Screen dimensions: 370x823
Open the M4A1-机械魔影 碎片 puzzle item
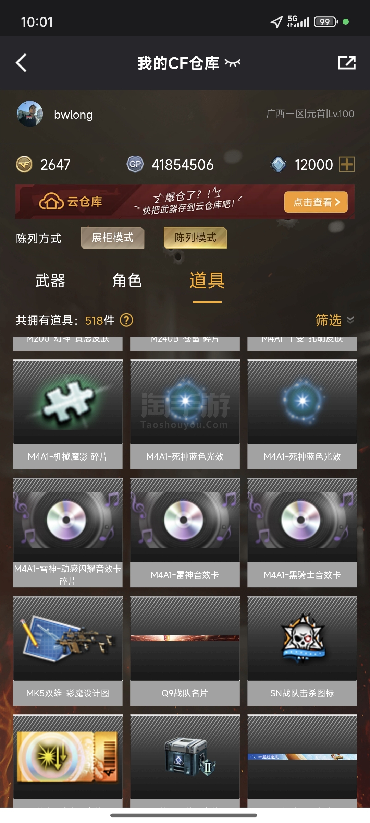coord(68,414)
